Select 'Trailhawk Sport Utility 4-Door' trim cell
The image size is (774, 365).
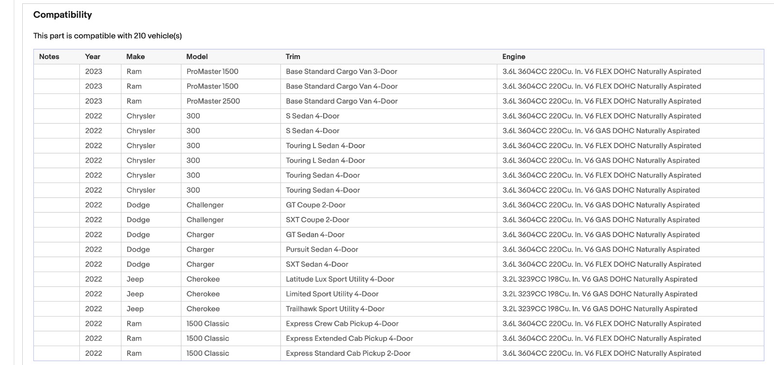point(388,309)
